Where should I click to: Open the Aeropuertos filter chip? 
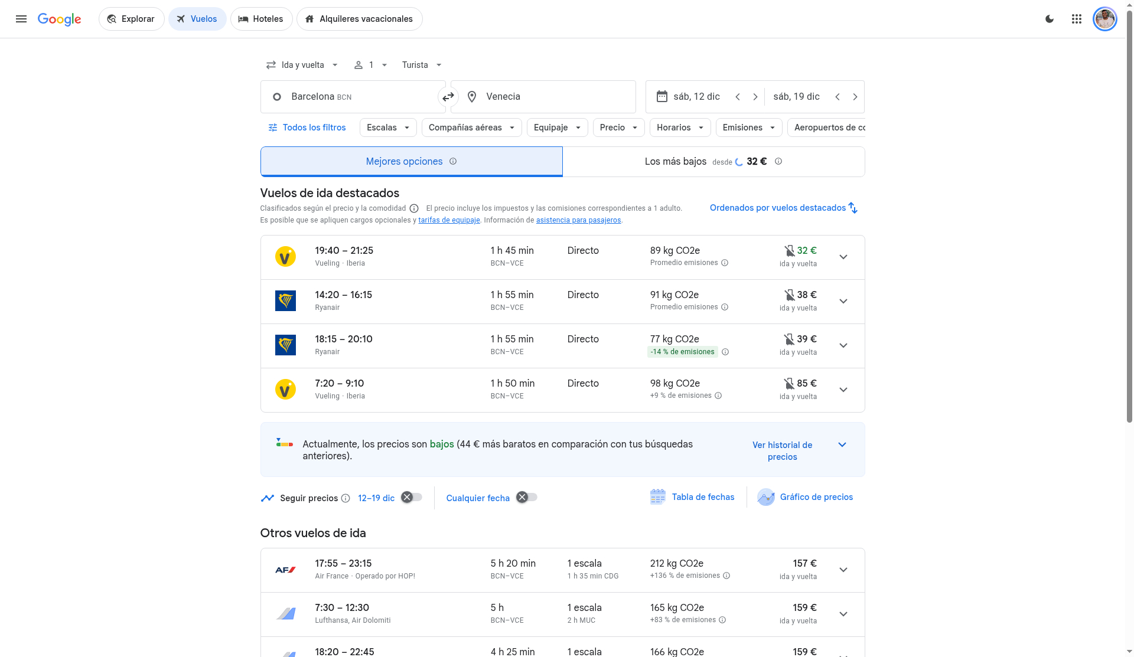coord(827,128)
